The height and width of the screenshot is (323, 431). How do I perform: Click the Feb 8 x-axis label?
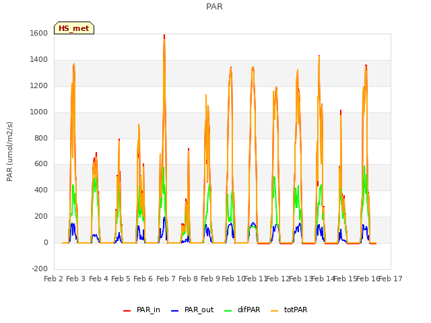tap(189, 279)
